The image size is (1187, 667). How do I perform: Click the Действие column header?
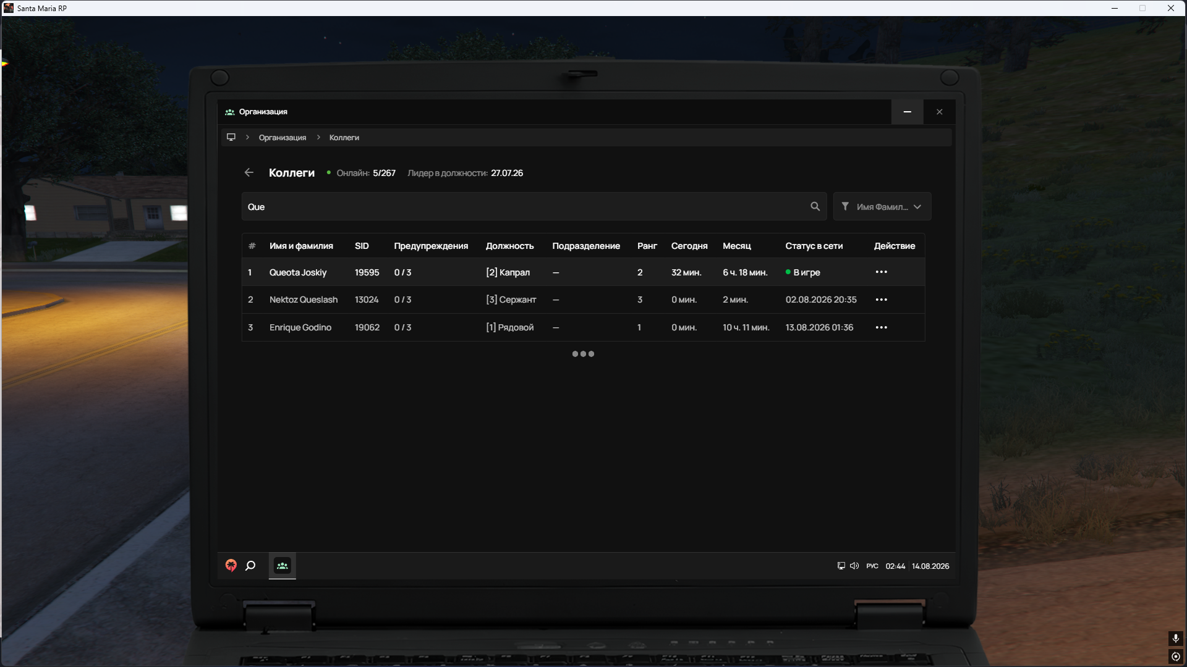[x=895, y=246]
